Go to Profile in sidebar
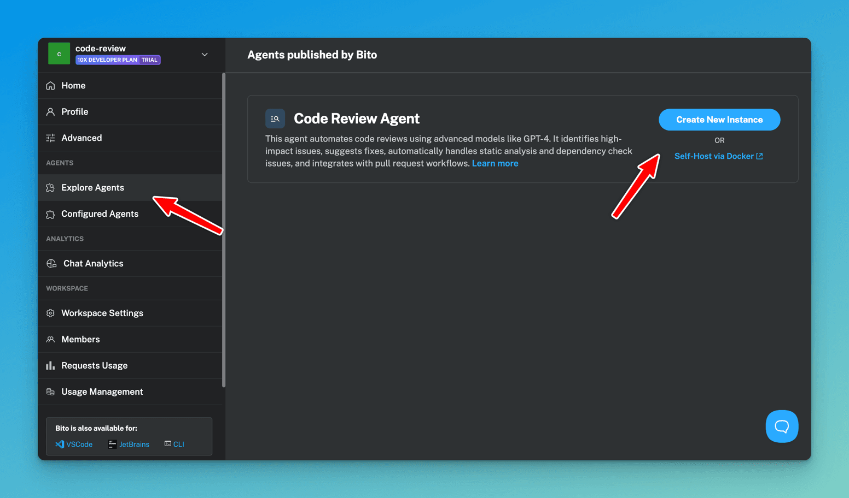This screenshot has height=498, width=849. pos(130,112)
